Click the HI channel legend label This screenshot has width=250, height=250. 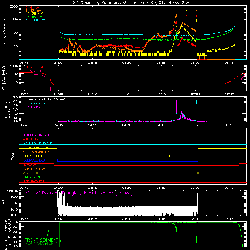pyautogui.click(x=34, y=71)
